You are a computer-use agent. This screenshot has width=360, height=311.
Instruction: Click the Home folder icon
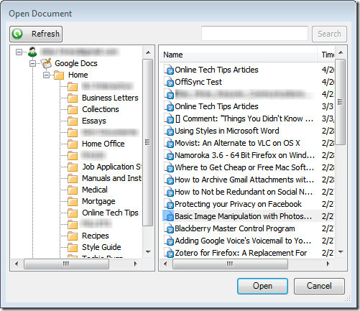[x=59, y=75]
